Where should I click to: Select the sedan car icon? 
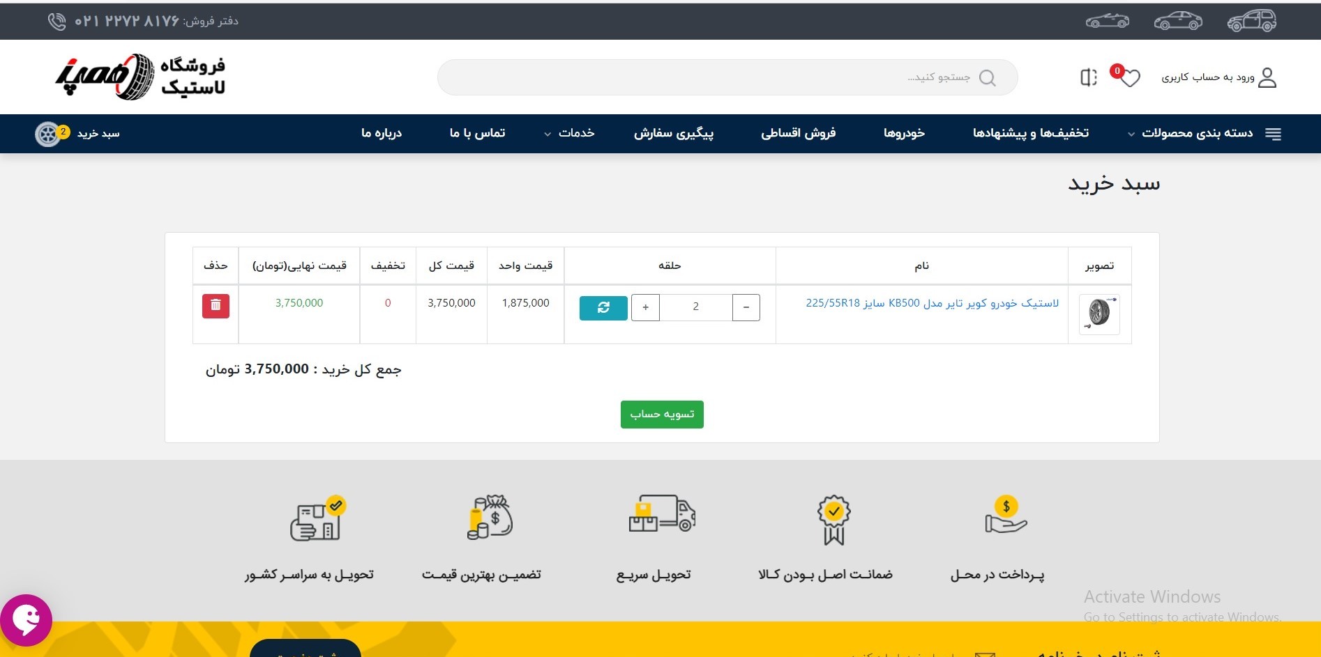[x=1178, y=21]
